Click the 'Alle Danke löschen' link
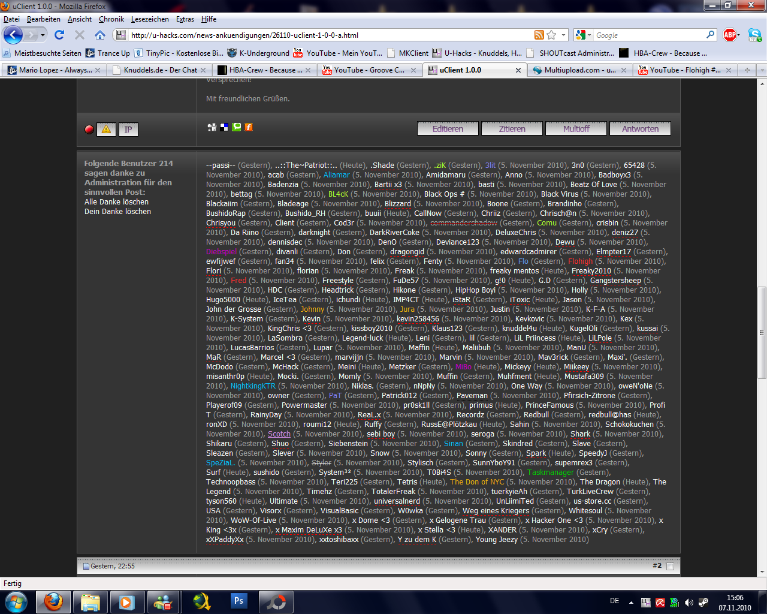Screen dimensions: 767x614 116,202
